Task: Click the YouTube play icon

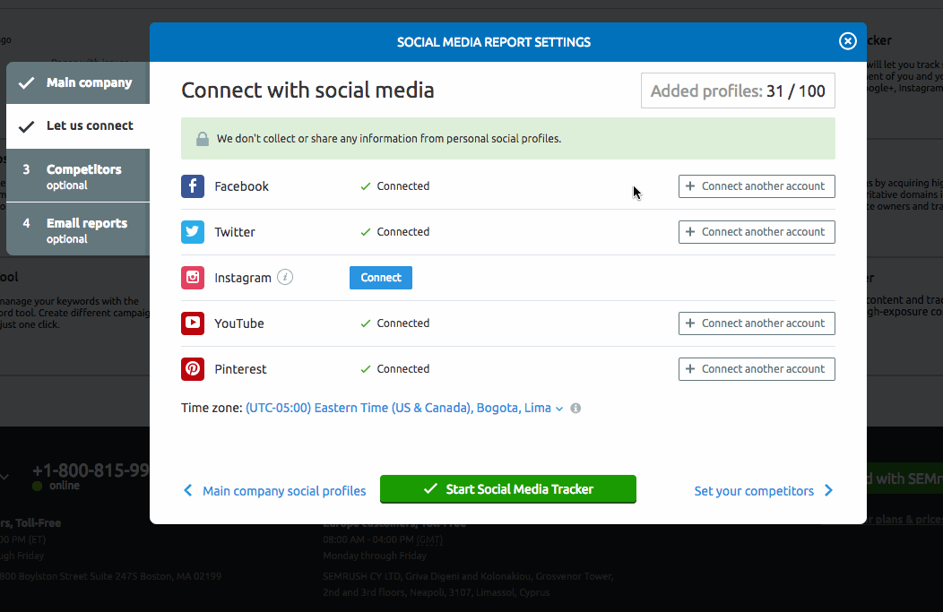Action: 193,323
